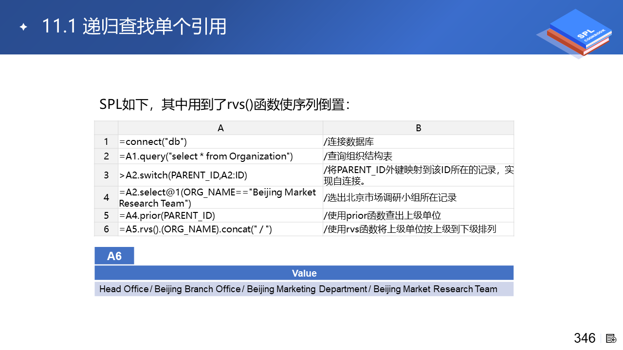Select column header A in the code table
The image size is (623, 350).
220,128
